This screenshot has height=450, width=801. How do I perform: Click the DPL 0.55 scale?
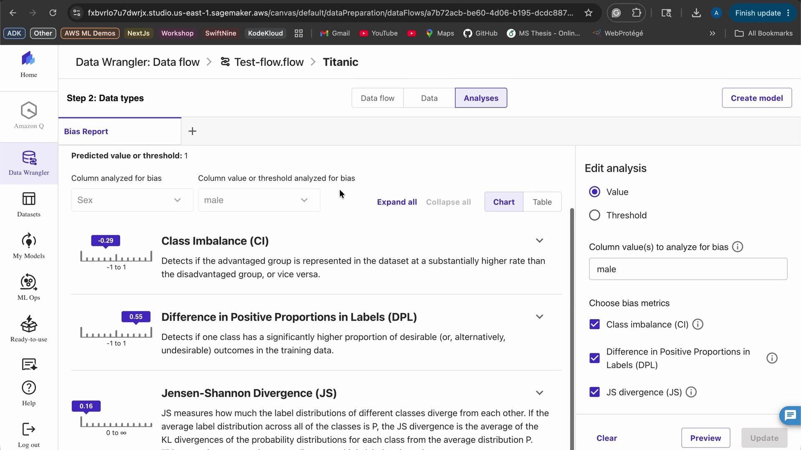point(116,329)
